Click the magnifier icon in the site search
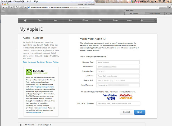 tap(142, 20)
